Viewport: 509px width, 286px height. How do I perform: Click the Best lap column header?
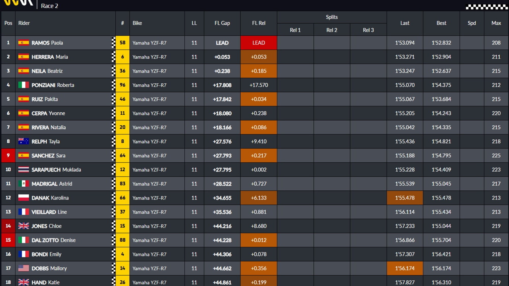[441, 23]
